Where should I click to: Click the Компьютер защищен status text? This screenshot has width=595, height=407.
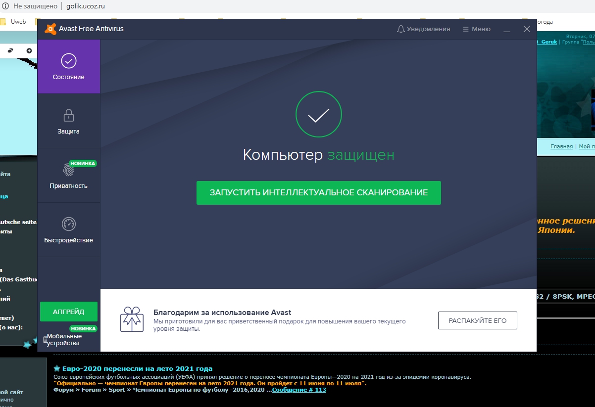(319, 155)
